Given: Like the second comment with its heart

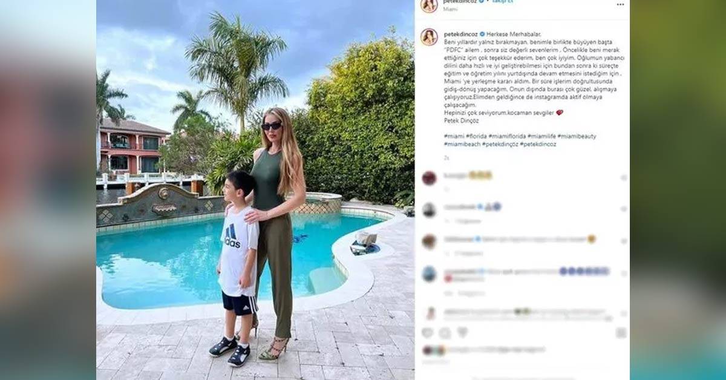Looking at the screenshot, I should (623, 209).
